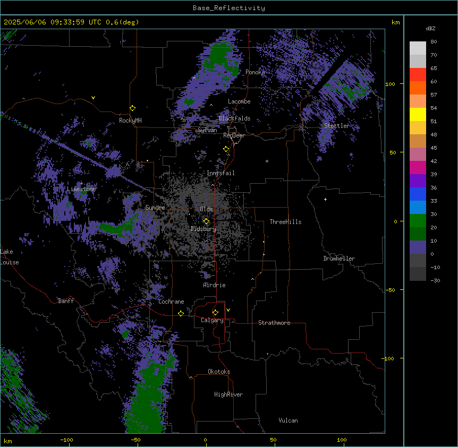Viewport: 458px width, 447px height.
Task: Click the yellow V marker northwest of RockyMH
Action: [93, 98]
